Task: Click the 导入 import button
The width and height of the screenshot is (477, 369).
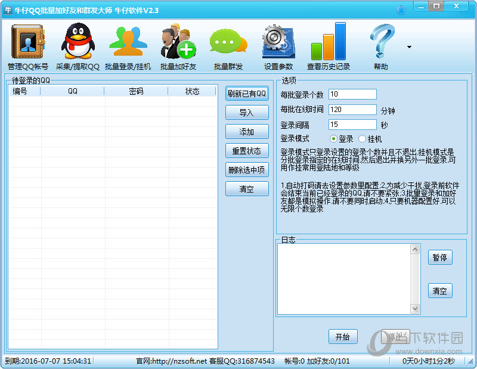Action: click(247, 113)
